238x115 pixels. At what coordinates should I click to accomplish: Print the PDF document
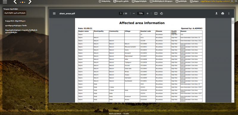[223, 13]
